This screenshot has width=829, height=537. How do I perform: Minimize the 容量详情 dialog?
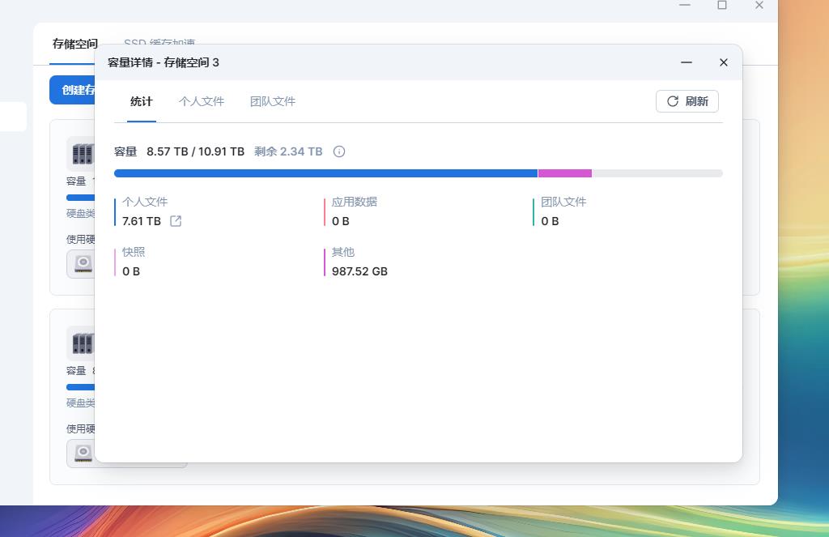point(687,62)
